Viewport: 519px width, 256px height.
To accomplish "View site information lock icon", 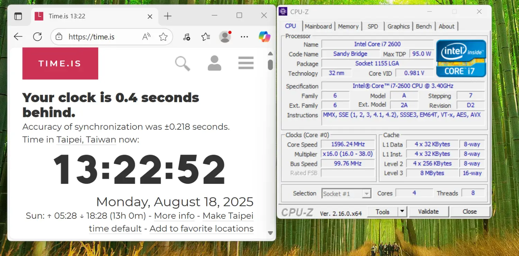I will tap(59, 37).
